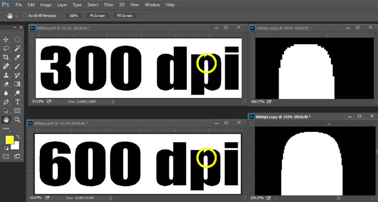Click the 100% zoom button
Screen dimensions: 378x202
(74, 16)
